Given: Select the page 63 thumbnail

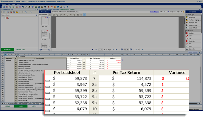Looking at the screenshot, I should pyautogui.click(x=45, y=21).
